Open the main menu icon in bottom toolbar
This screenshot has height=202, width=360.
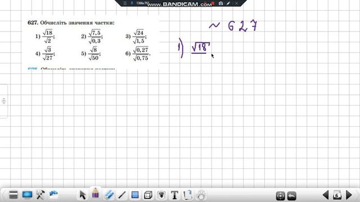(x=13, y=195)
